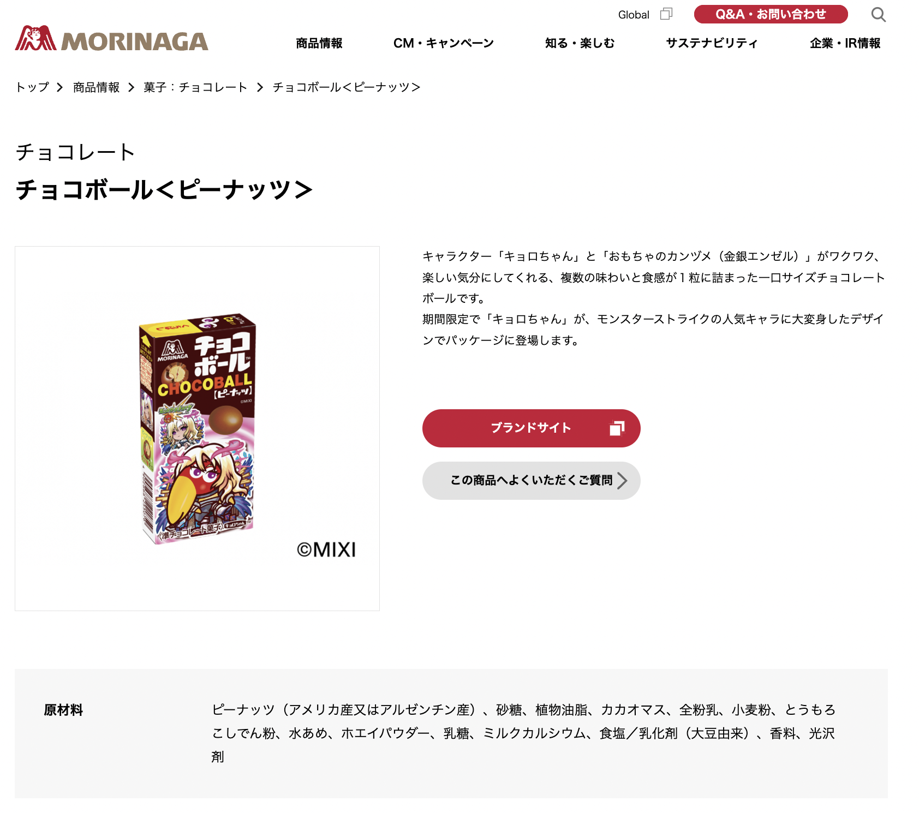This screenshot has height=813, width=919.
Task: Click the breadcrumb chevron after 菓子：チョコレート
Action: point(260,87)
